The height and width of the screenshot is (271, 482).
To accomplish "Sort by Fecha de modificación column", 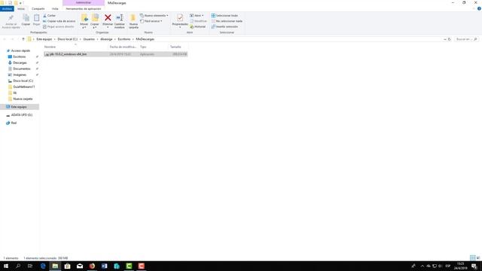I will coord(123,47).
